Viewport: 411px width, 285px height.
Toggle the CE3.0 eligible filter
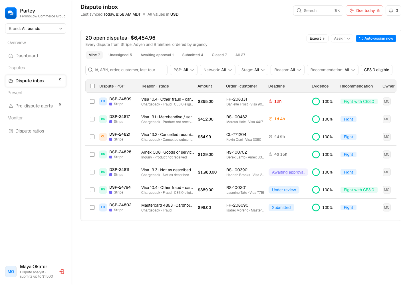pos(376,70)
